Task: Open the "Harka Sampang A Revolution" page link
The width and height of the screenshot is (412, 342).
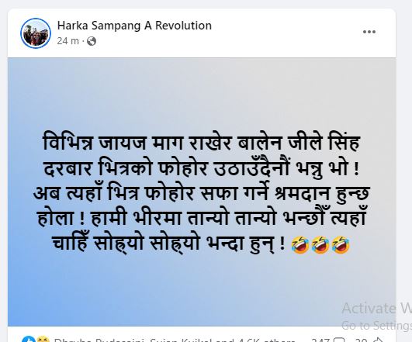Action: point(134,26)
